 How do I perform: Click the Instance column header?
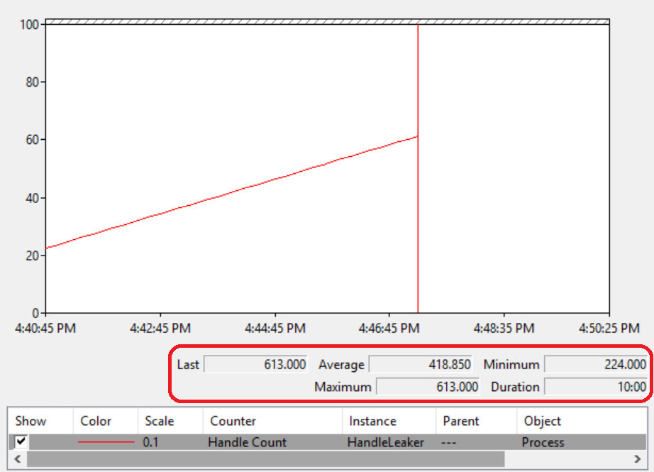pyautogui.click(x=372, y=421)
